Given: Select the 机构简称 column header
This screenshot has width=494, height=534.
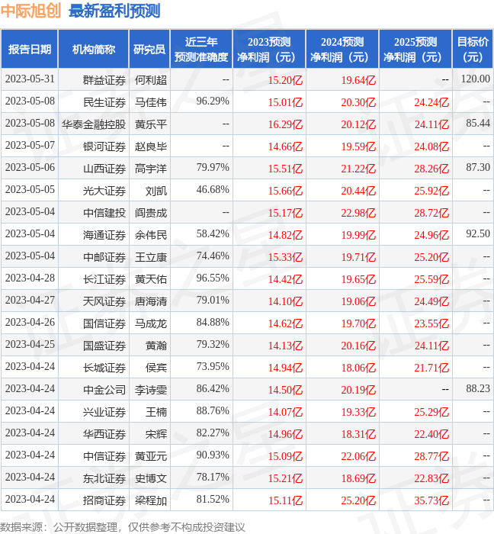Looking at the screenshot, I should (94, 50).
